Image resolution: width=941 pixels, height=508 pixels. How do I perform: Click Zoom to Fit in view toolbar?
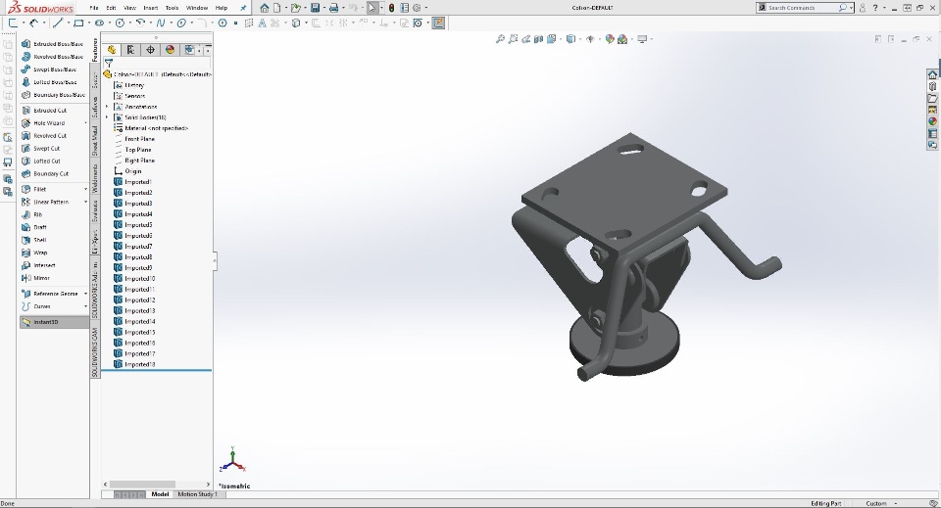coord(500,39)
